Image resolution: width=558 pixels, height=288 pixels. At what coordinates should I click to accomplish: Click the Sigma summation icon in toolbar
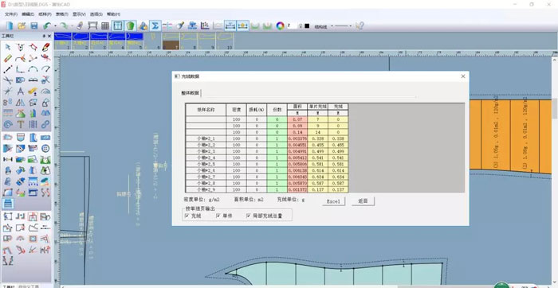click(x=155, y=25)
